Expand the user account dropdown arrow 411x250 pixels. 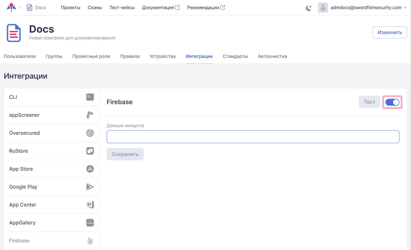click(x=405, y=8)
